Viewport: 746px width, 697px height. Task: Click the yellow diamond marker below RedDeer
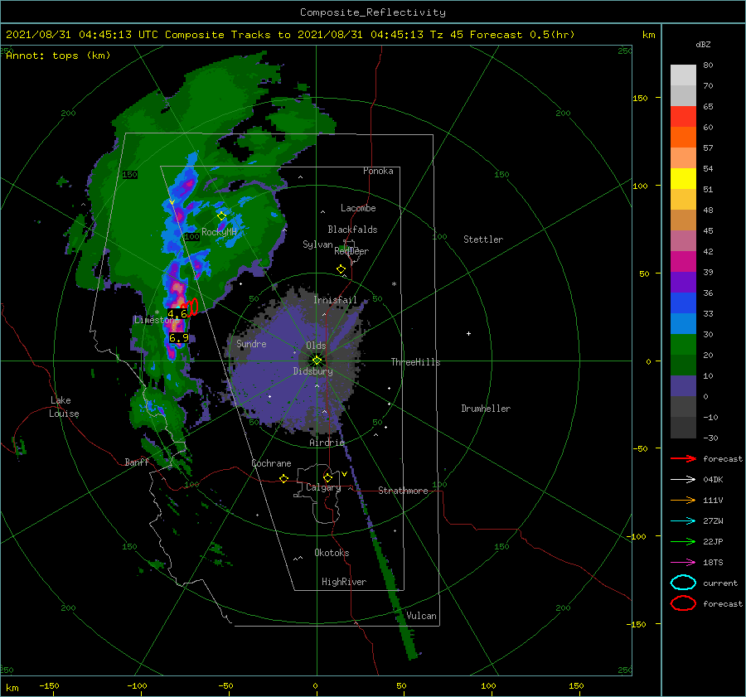(342, 269)
